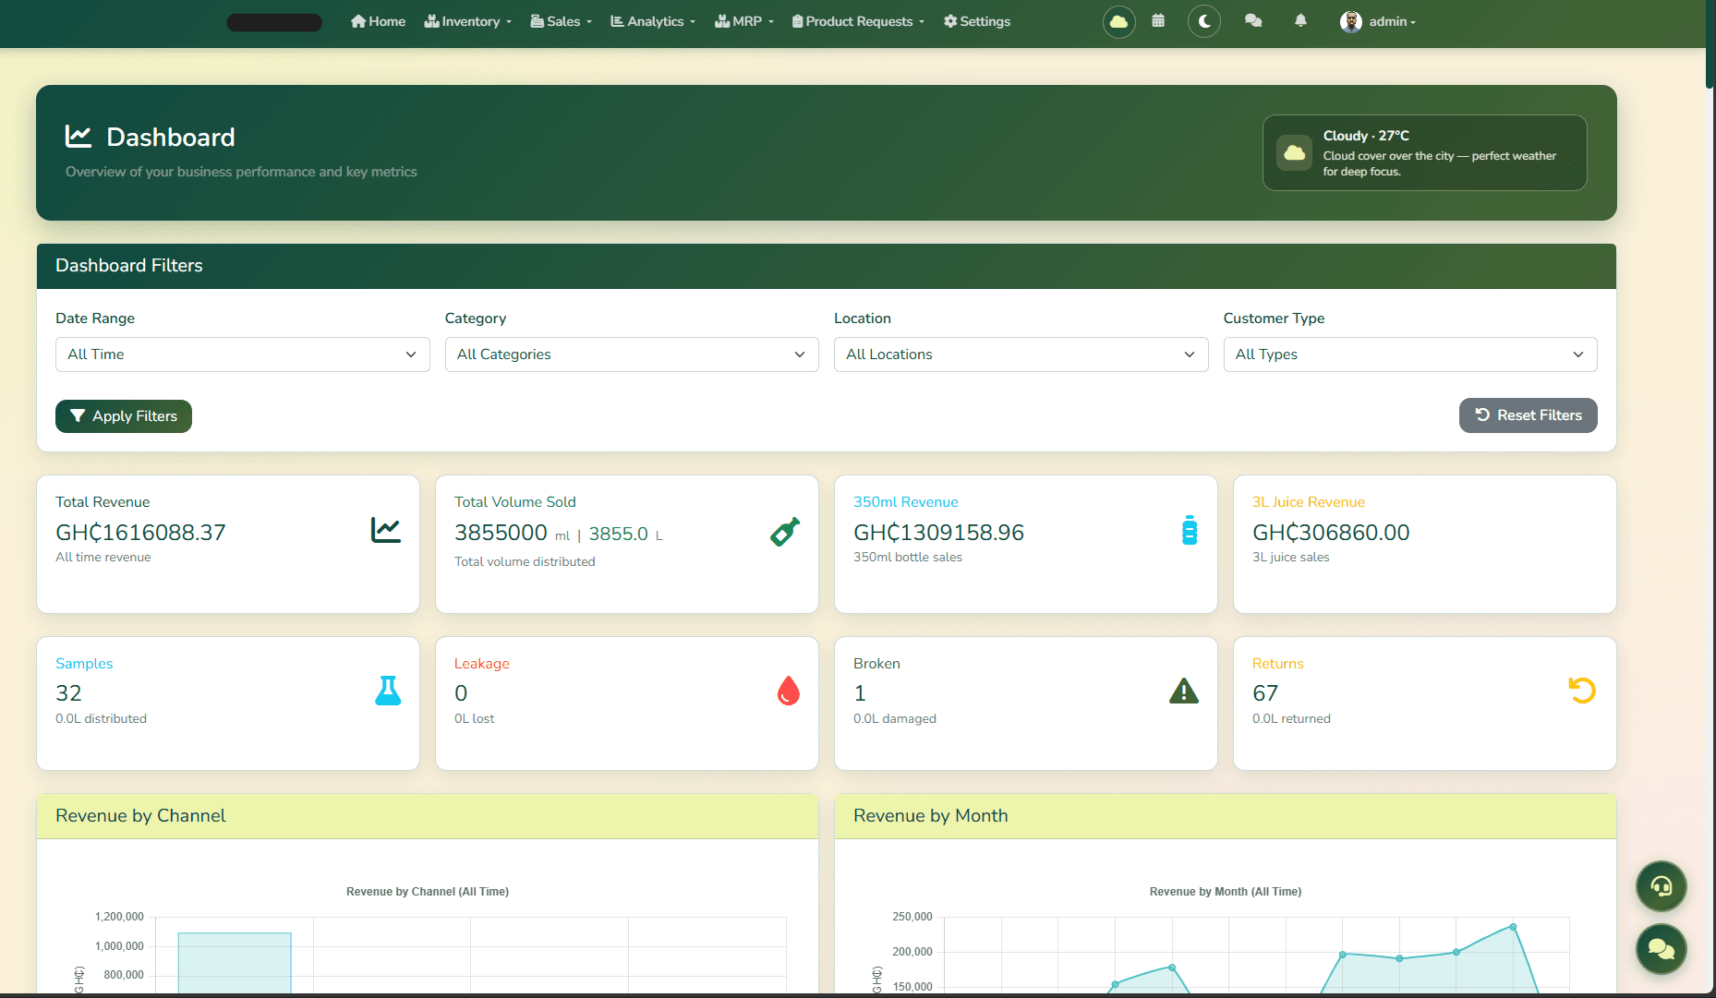Expand the All Locations dropdown
This screenshot has height=998, width=1716.
[x=1021, y=355]
